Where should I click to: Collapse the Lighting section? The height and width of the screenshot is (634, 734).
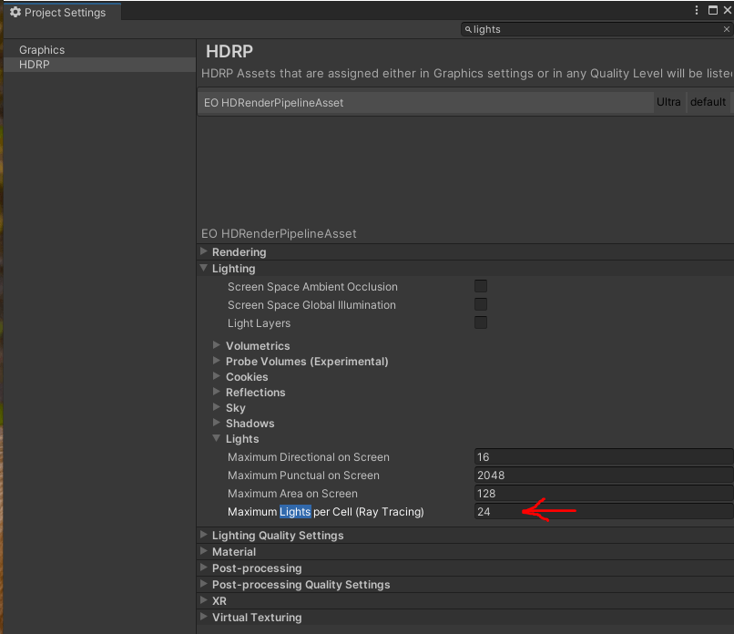(203, 269)
